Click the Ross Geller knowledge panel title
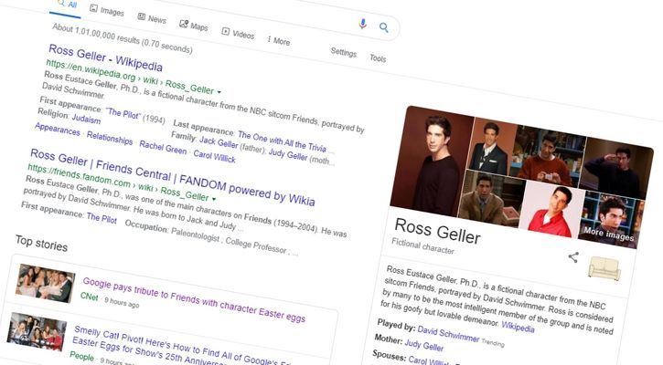Viewport: 663px width, 365px height. [438, 231]
